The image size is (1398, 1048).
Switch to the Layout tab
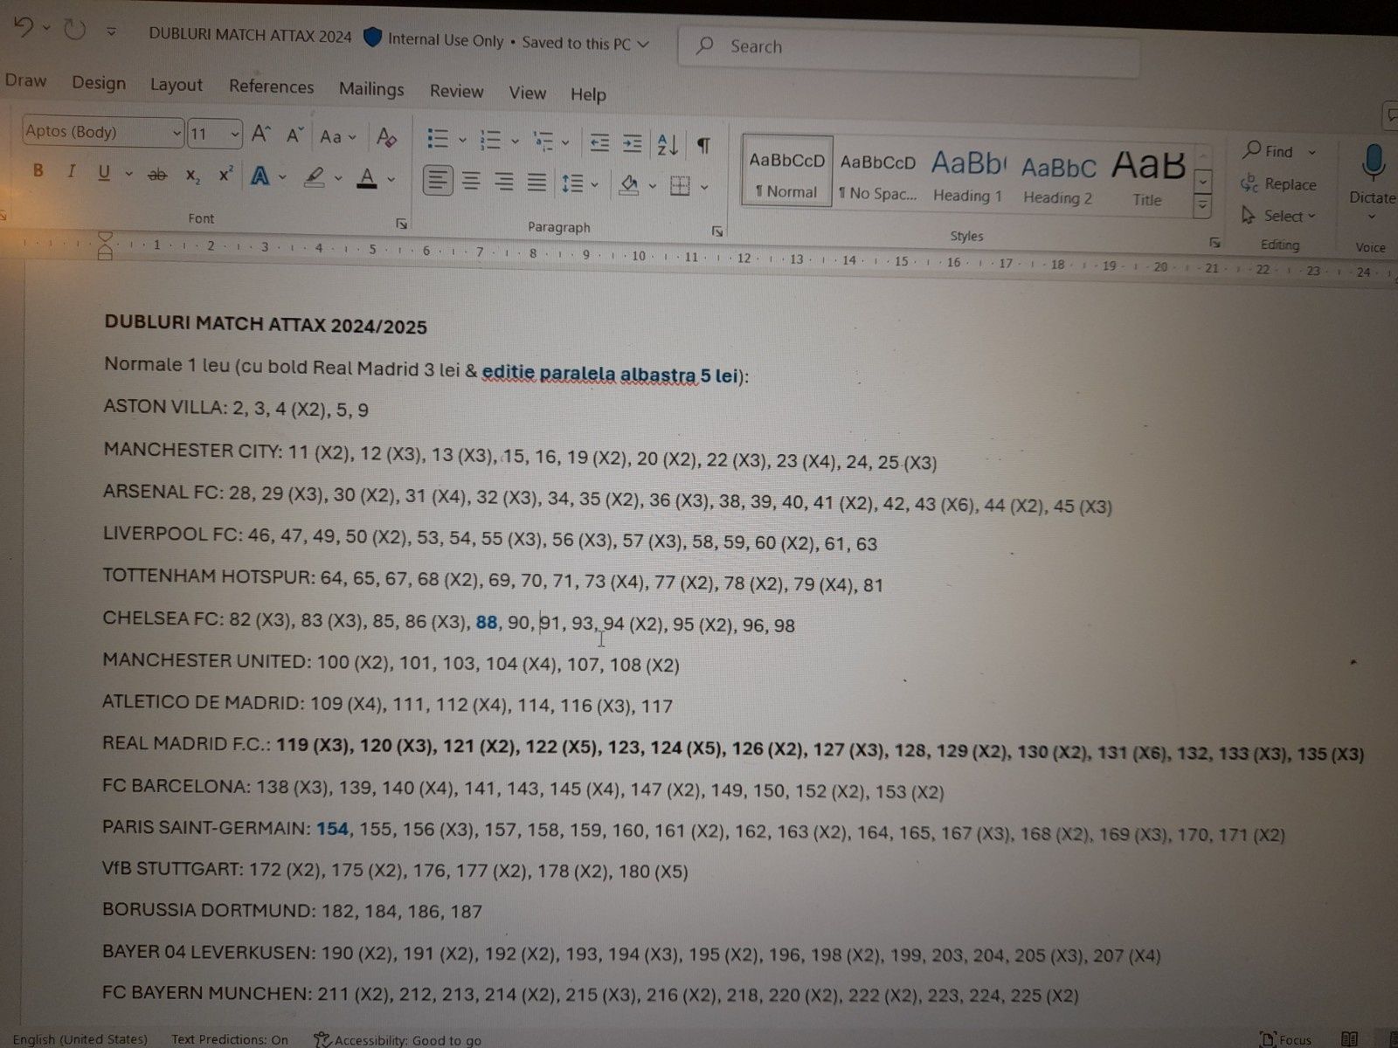click(176, 85)
